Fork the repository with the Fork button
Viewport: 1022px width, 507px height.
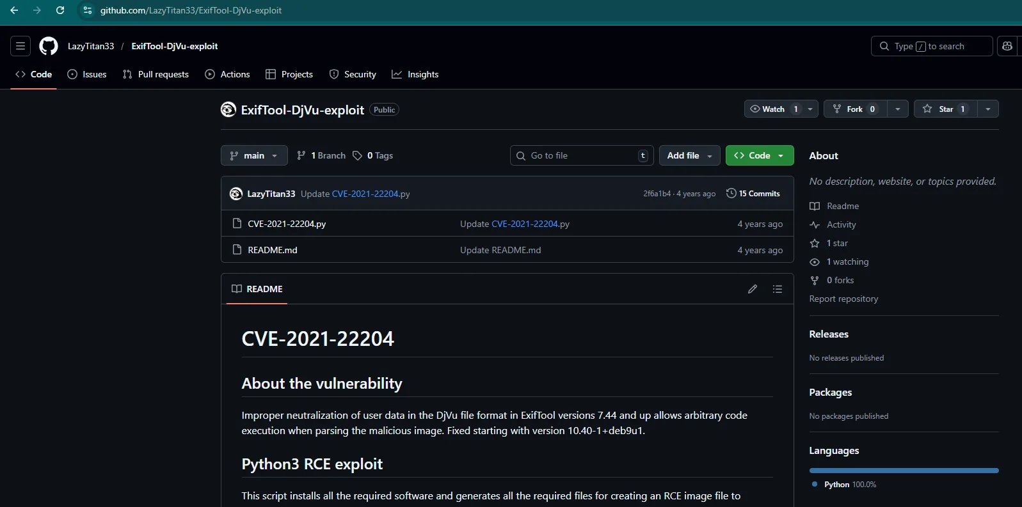(x=856, y=109)
